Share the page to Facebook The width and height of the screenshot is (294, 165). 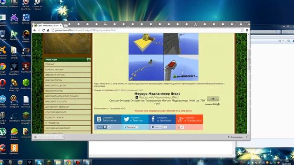[162, 119]
